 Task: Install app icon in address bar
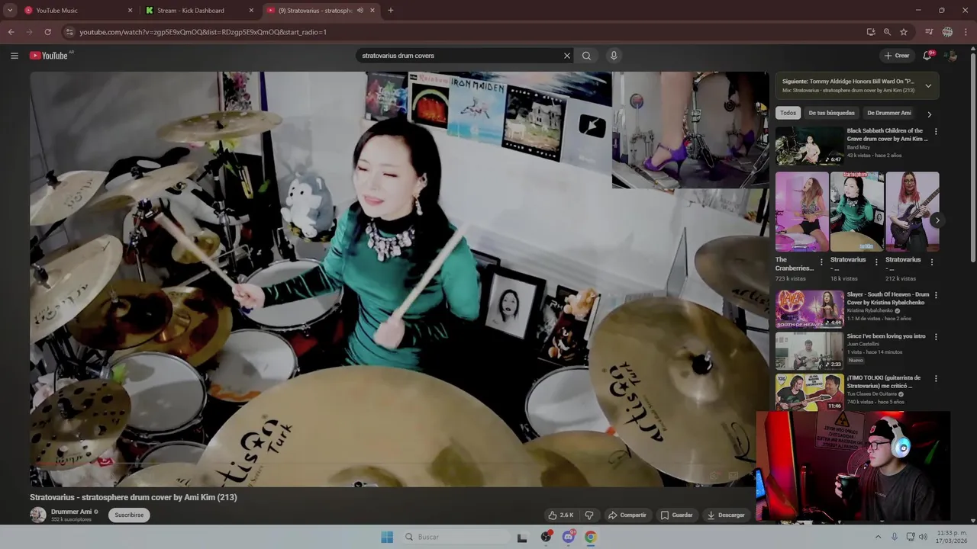pos(871,32)
